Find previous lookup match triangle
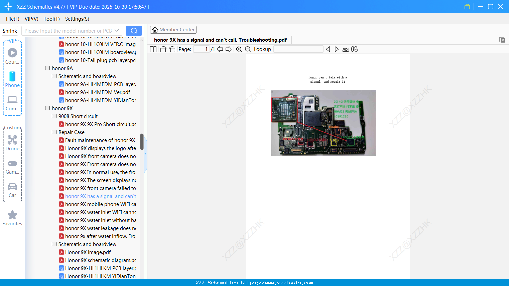The width and height of the screenshot is (509, 286). click(x=328, y=49)
